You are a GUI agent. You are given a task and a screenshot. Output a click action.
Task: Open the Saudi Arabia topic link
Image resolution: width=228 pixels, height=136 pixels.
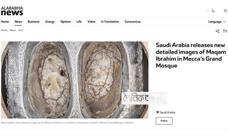tap(167, 112)
